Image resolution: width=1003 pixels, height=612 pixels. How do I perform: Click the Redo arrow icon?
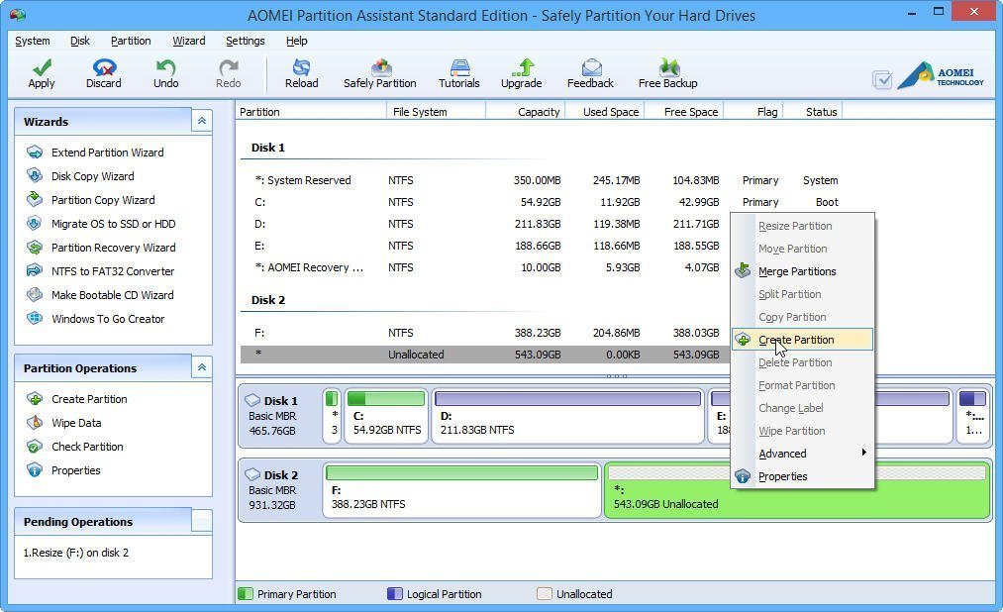pos(229,67)
